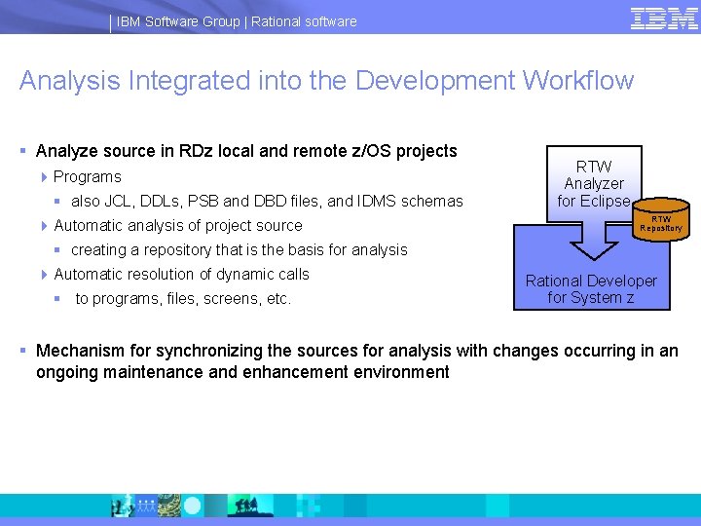This screenshot has width=701, height=526.
Task: Click 'Automatic analysis of project source' text
Action: point(178,225)
